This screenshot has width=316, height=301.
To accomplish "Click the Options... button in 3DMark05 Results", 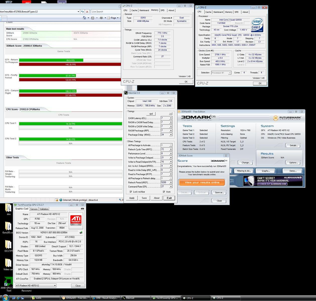I will 293,163.
